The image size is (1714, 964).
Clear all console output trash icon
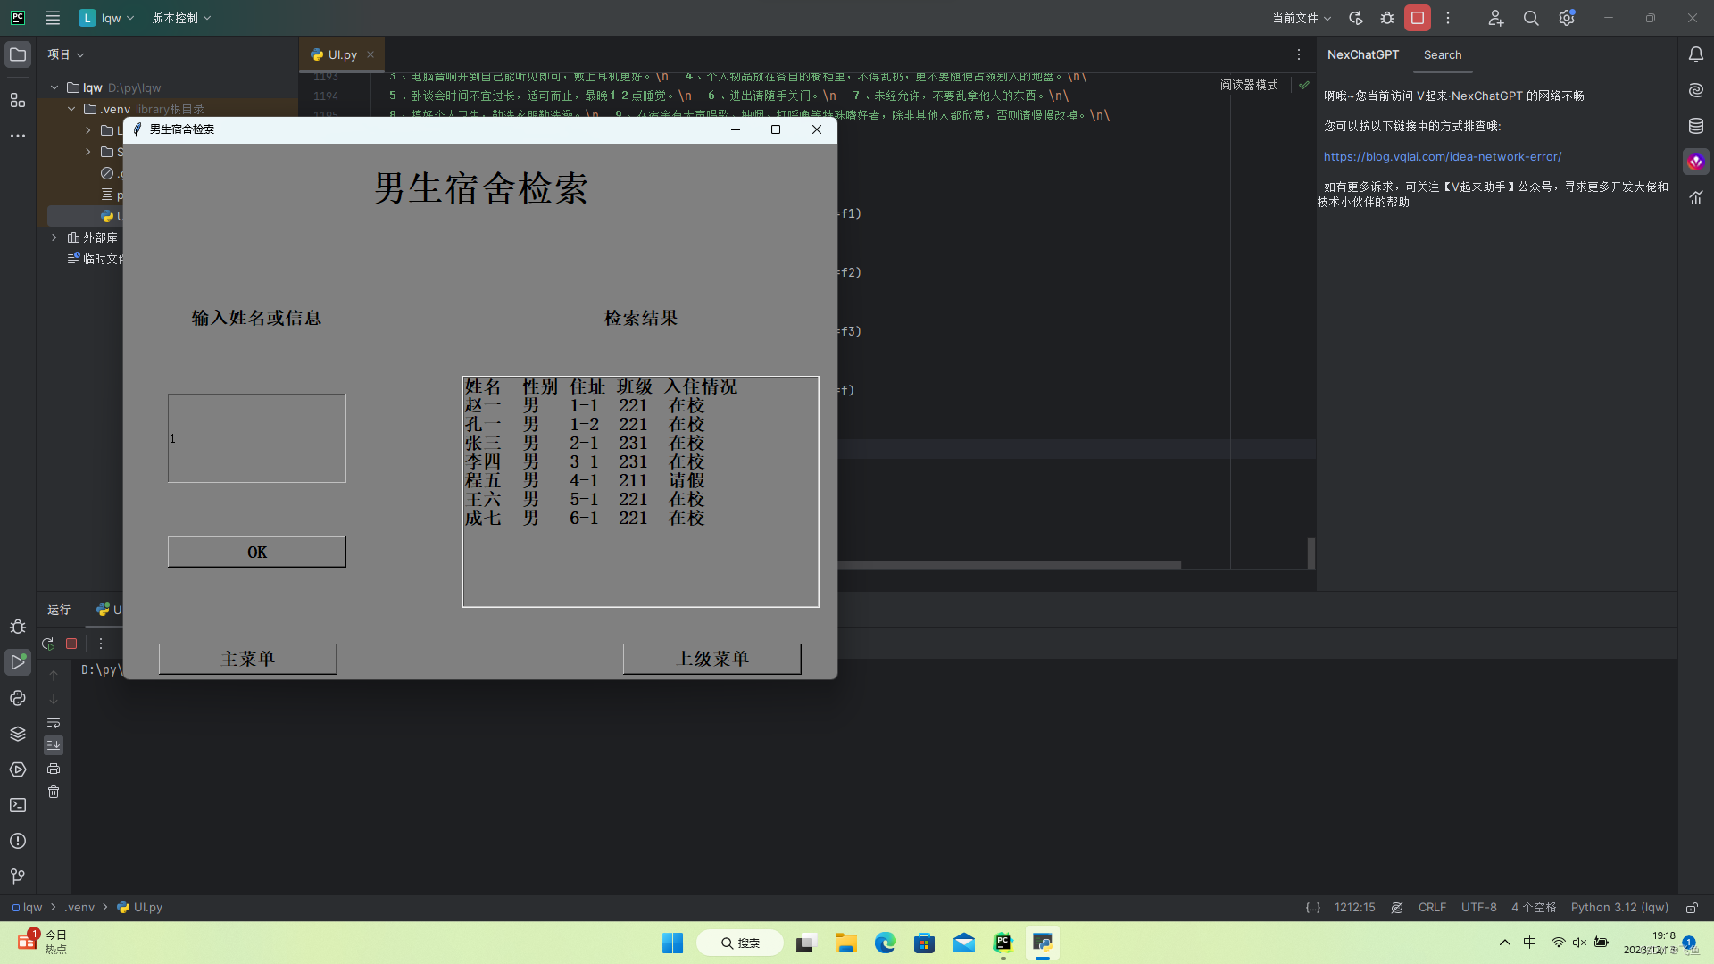point(54,792)
